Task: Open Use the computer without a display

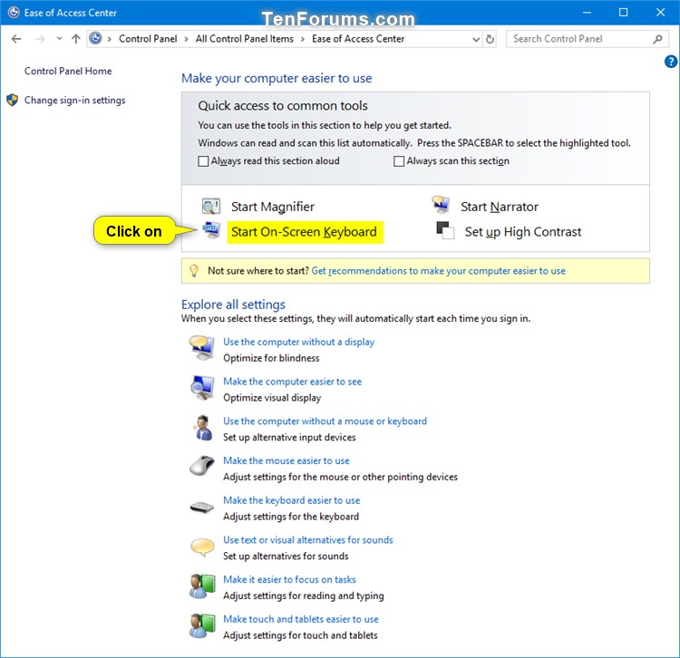Action: [299, 342]
